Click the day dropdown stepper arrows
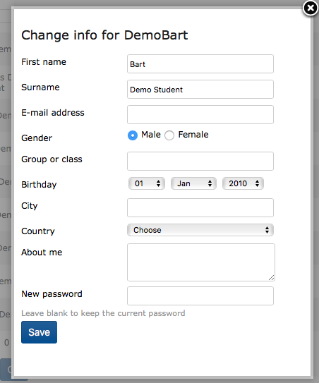This screenshot has width=319, height=383. tap(158, 183)
